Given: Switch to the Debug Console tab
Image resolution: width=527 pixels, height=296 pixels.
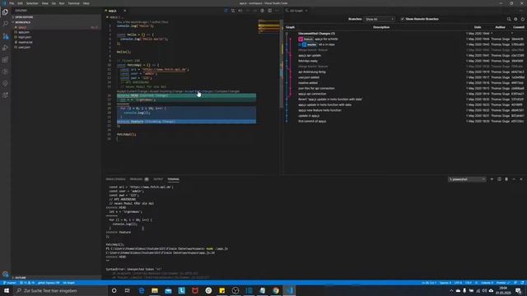Looking at the screenshot, I should click(x=115, y=179).
